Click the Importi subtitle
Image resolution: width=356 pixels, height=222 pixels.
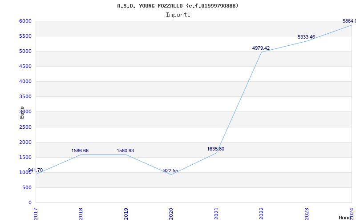click(x=178, y=15)
